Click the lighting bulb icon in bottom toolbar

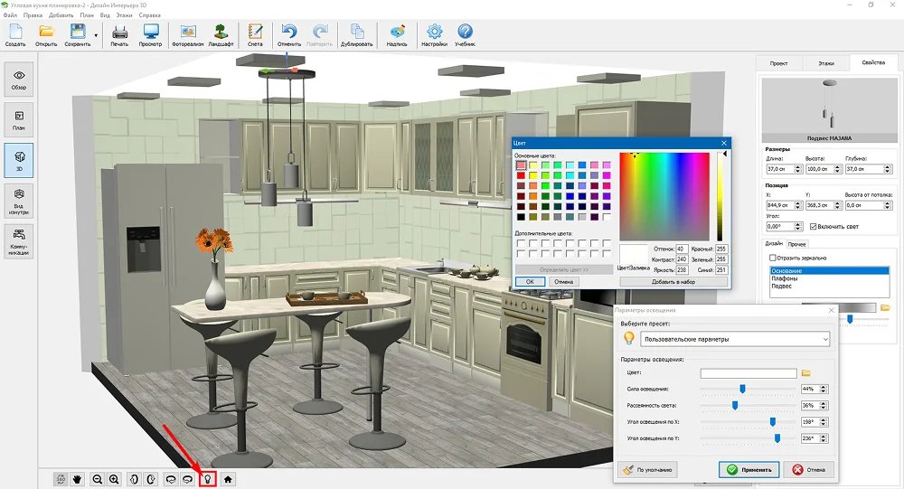[x=207, y=478]
